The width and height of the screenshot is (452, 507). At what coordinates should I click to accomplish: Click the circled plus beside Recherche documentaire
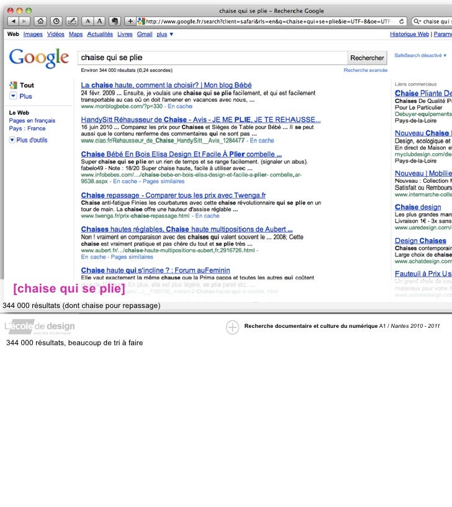tap(232, 327)
